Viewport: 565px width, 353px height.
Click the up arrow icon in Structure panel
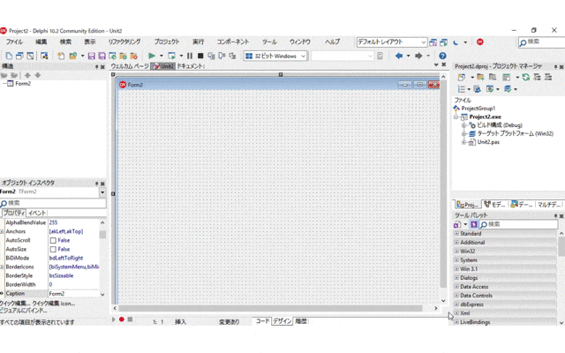(x=27, y=75)
